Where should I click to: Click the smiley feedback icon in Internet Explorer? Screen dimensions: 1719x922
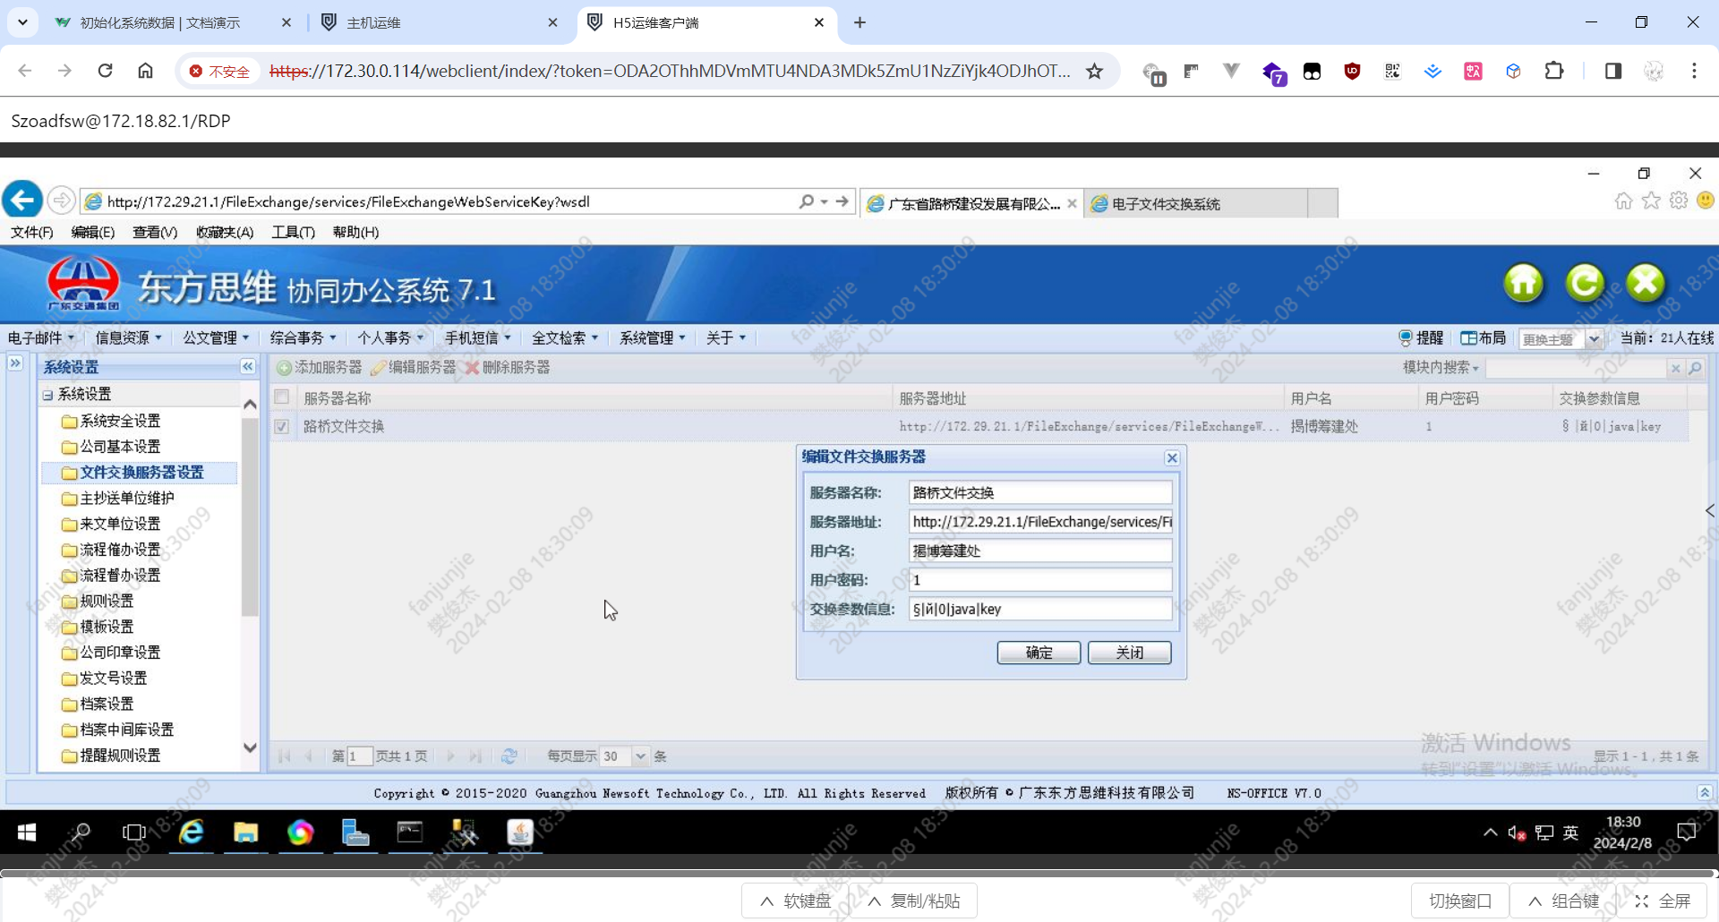pos(1706,201)
